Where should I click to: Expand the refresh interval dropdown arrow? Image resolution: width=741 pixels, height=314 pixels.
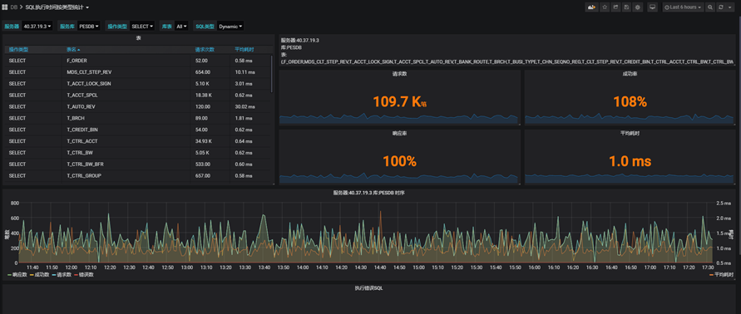pyautogui.click(x=730, y=7)
